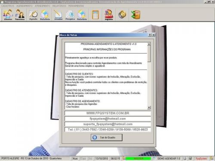The image size is (215, 161).
Task: Click the Tel: (51) phone numbers field
Action: coord(107,130)
